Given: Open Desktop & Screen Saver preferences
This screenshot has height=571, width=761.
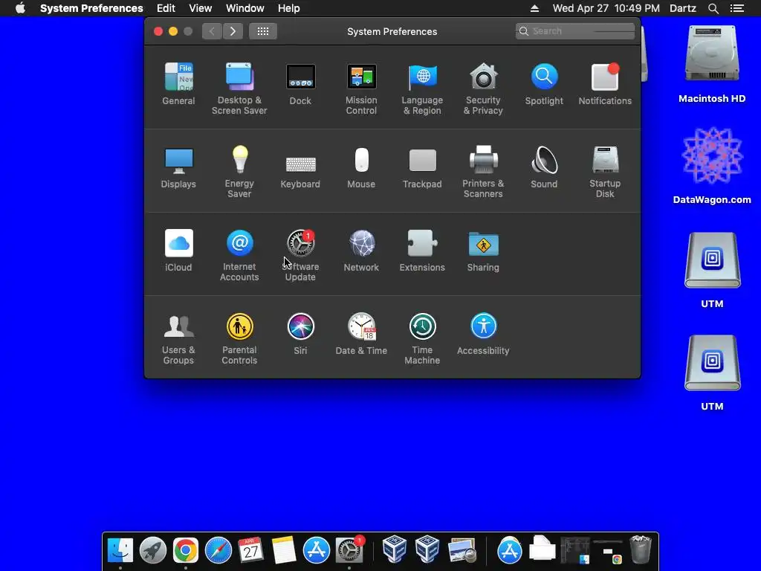Looking at the screenshot, I should (x=239, y=89).
